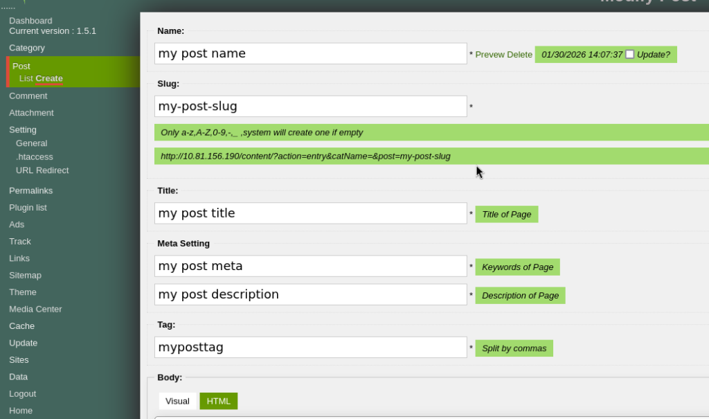Open the Comment section
Screen dimensions: 709x419
28,96
